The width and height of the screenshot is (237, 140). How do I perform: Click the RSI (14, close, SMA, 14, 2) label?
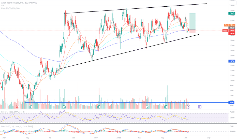pos(13,112)
